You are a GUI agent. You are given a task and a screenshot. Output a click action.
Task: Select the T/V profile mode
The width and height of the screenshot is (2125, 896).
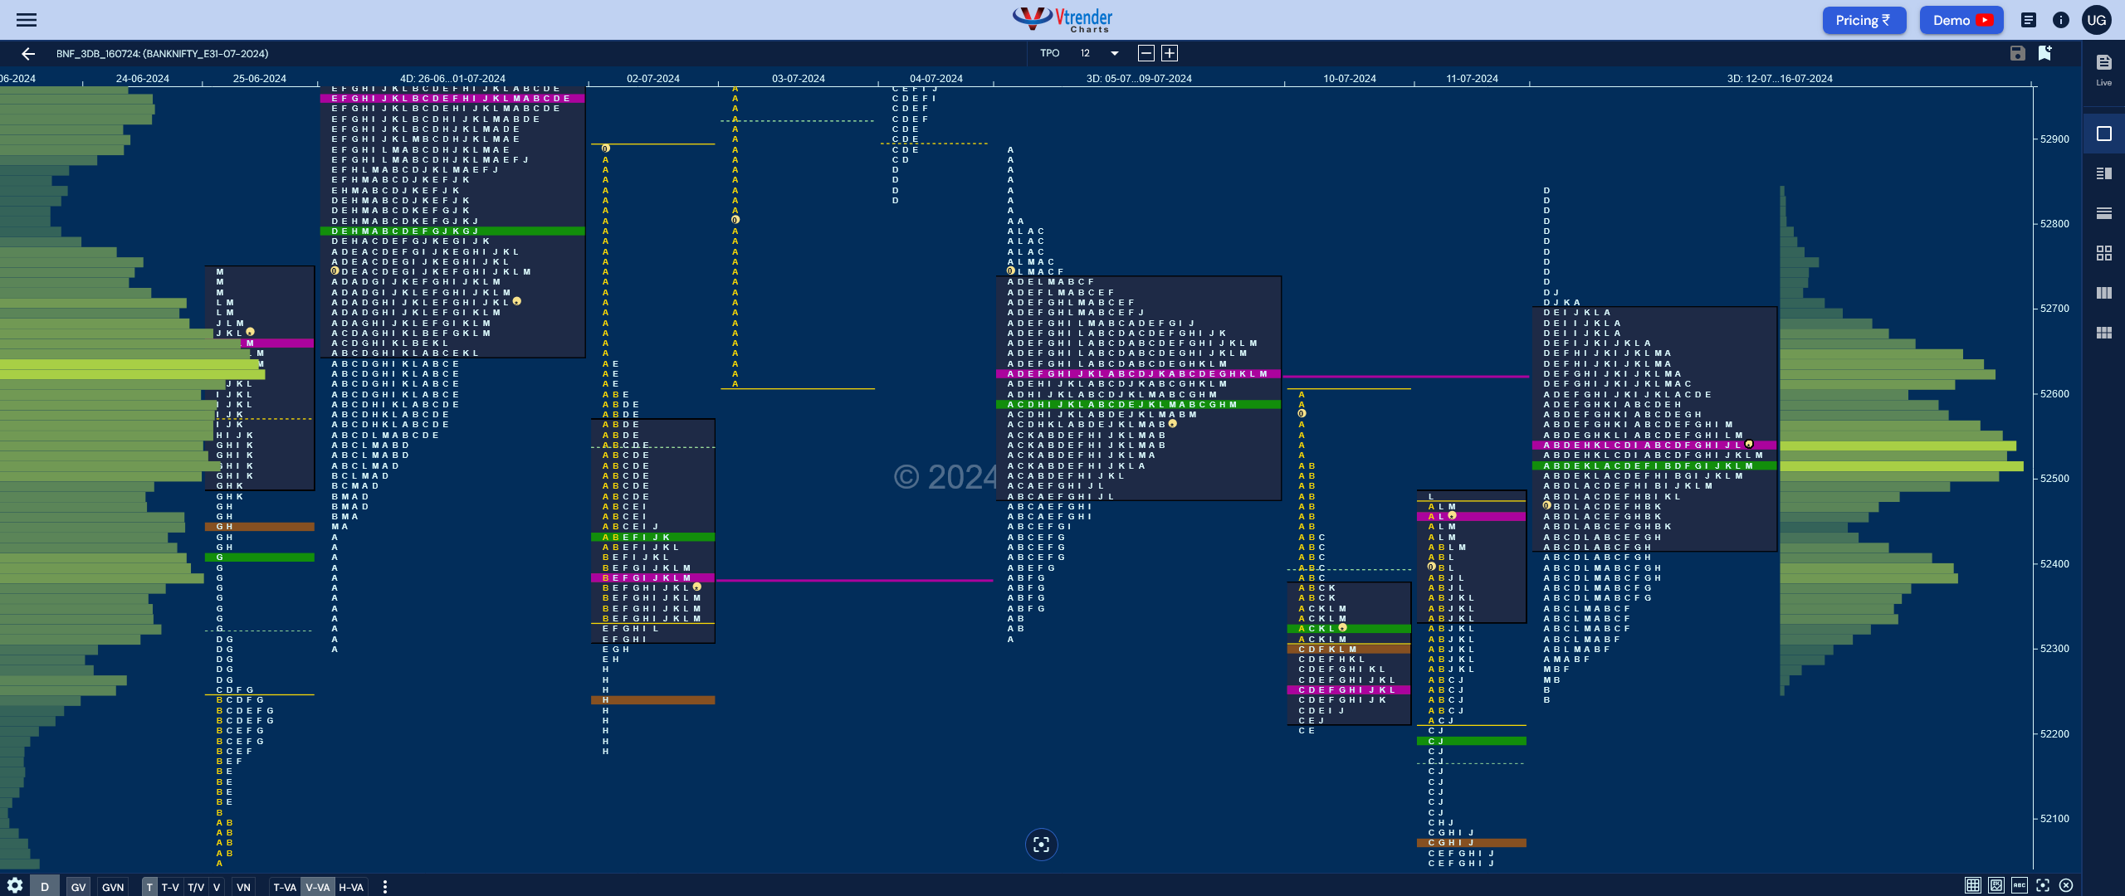196,887
